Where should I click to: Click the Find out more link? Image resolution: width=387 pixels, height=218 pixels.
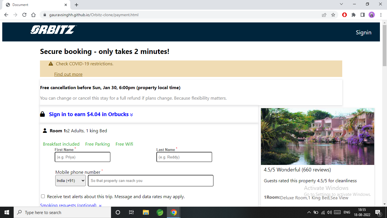(68, 74)
